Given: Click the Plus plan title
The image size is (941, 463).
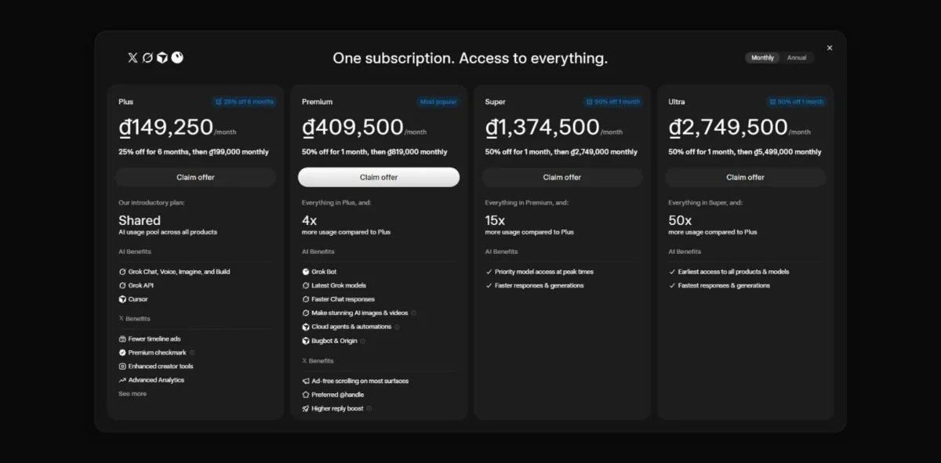Looking at the screenshot, I should [x=125, y=102].
